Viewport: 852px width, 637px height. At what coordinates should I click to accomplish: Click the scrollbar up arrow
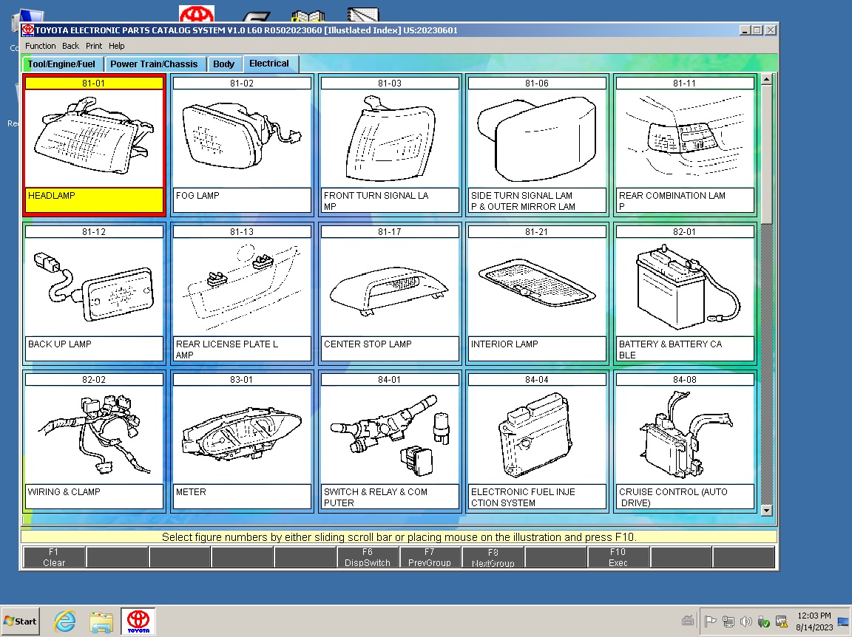point(767,79)
